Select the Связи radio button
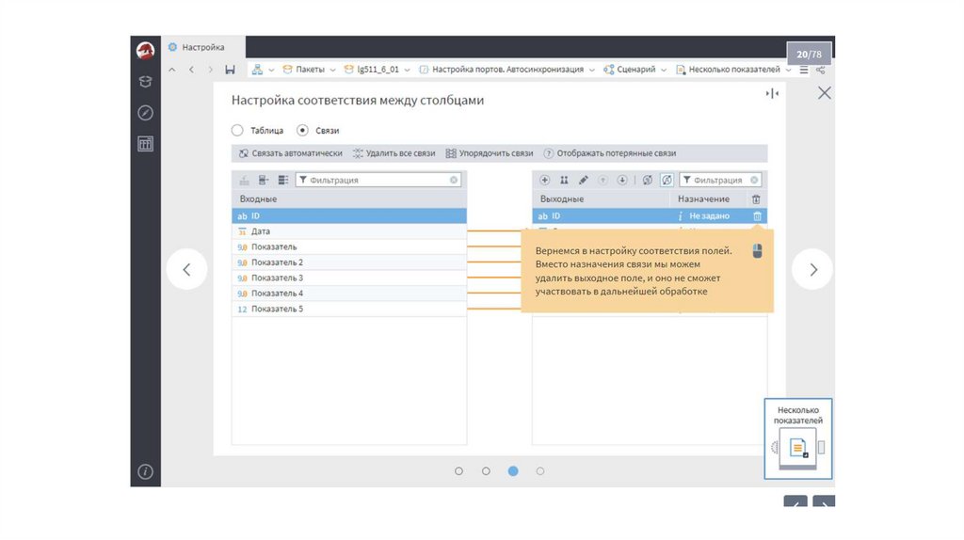 click(302, 131)
